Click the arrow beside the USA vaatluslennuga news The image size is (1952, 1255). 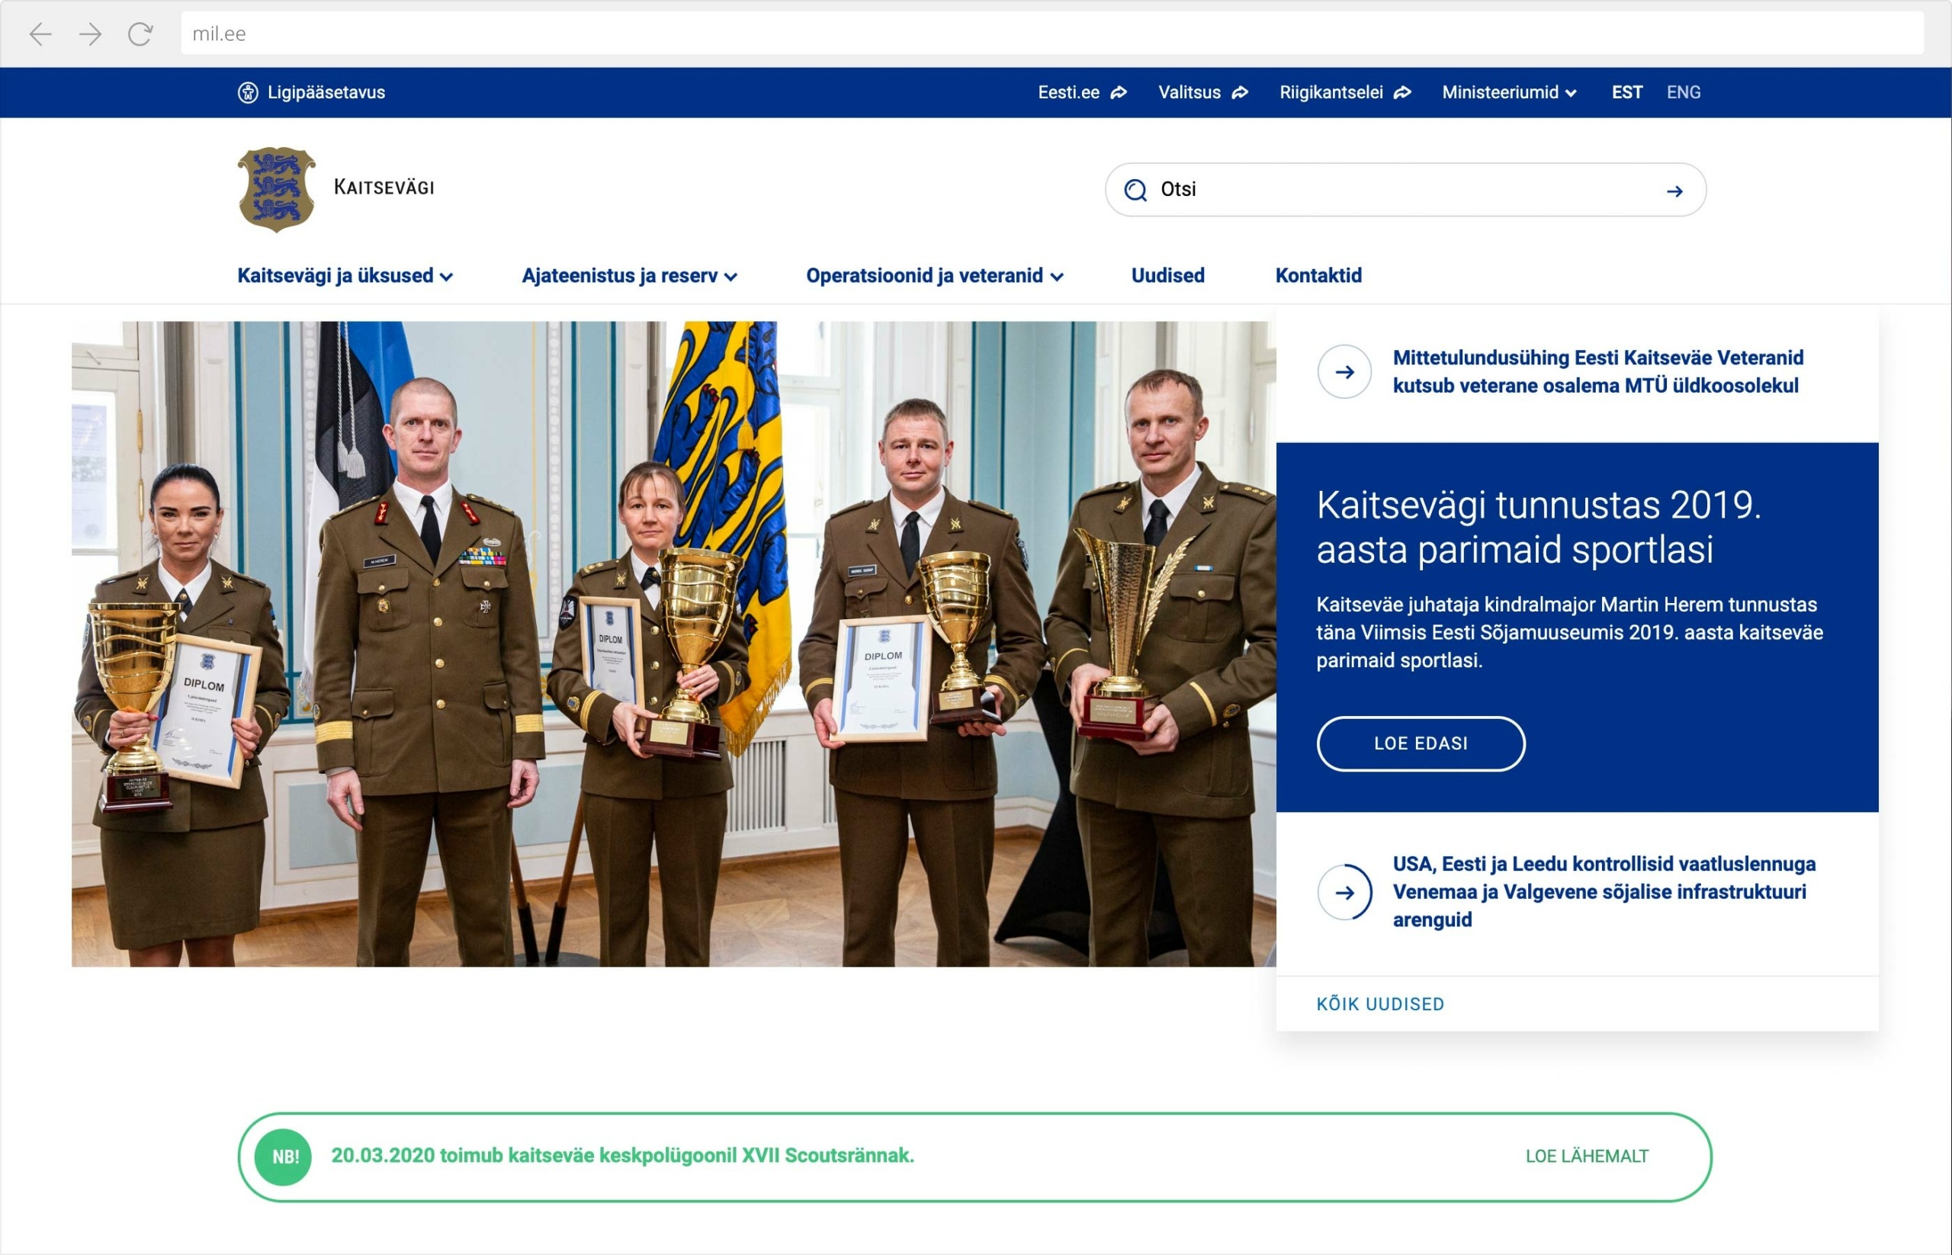1344,892
